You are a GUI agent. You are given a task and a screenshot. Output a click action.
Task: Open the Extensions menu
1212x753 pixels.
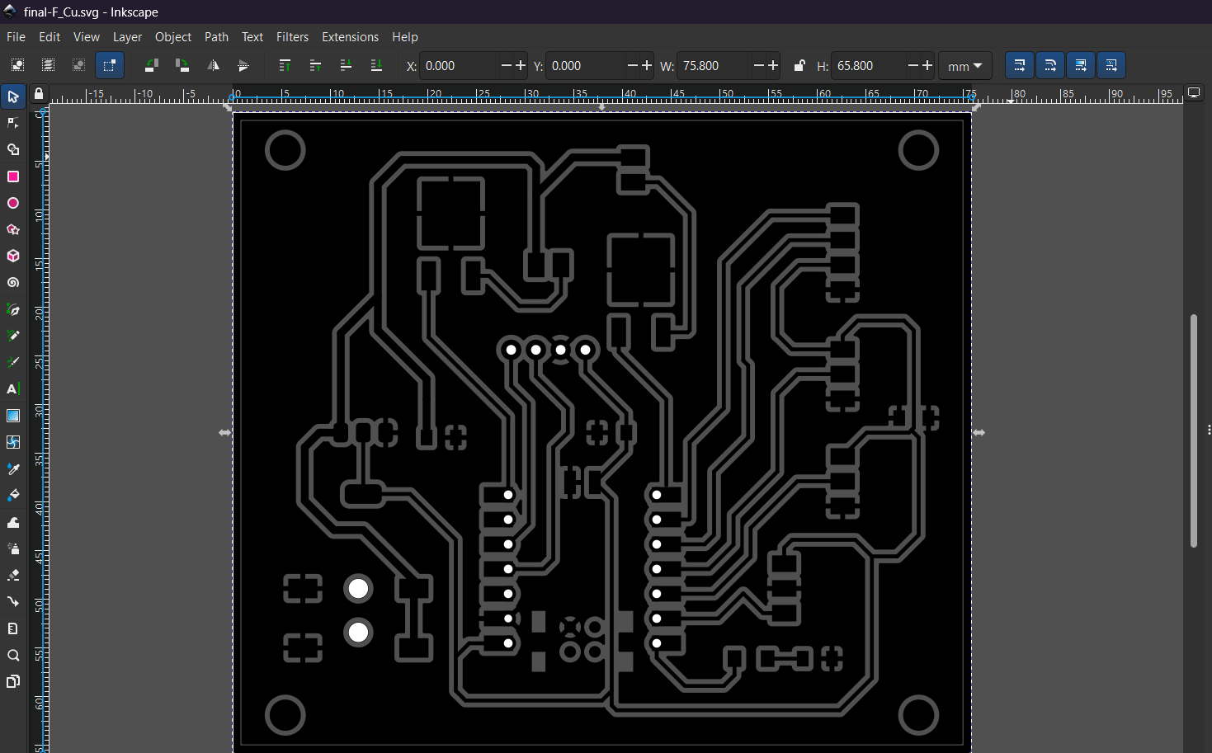pyautogui.click(x=351, y=37)
